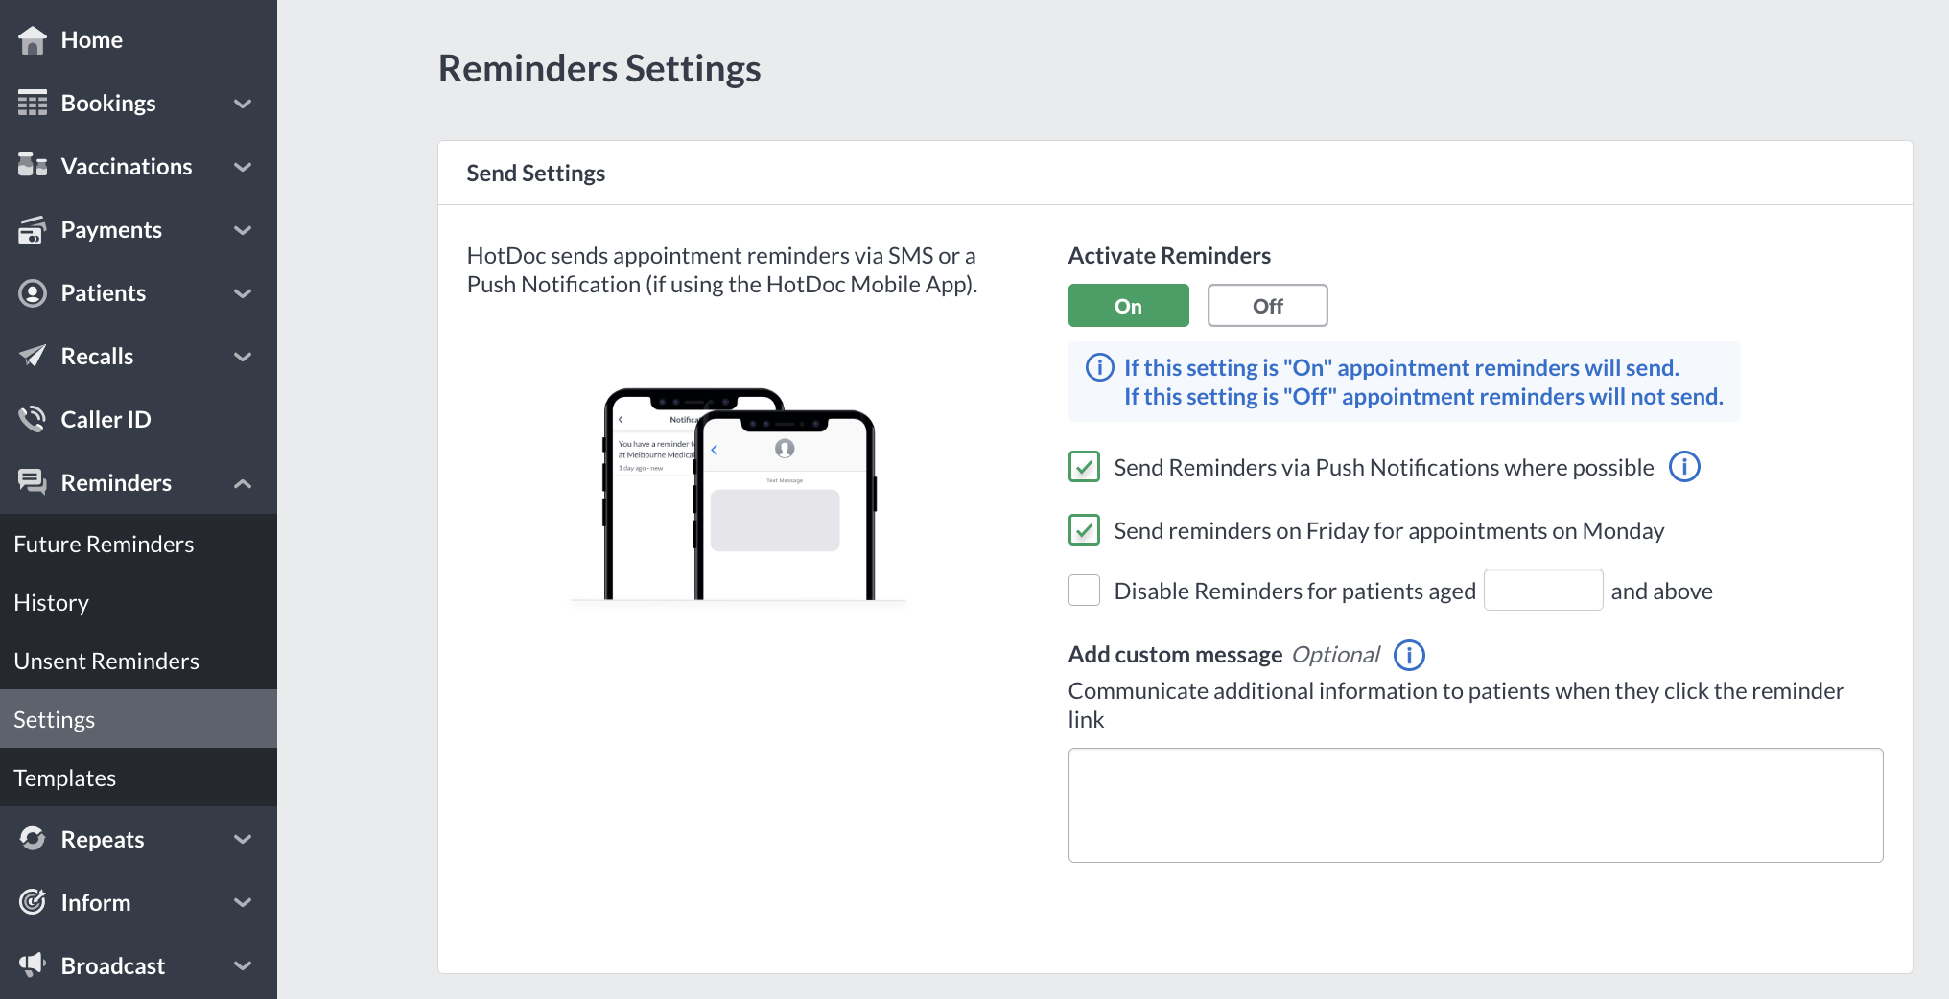Select the Caller ID phone icon
1949x999 pixels.
tap(32, 419)
